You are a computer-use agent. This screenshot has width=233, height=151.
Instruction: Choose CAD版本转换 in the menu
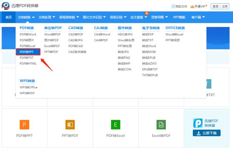point(77,52)
